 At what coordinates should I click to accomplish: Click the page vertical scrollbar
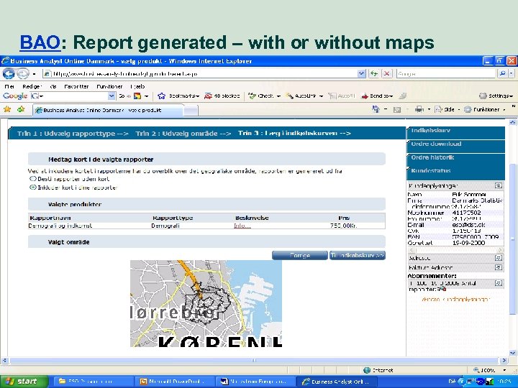pos(512,238)
